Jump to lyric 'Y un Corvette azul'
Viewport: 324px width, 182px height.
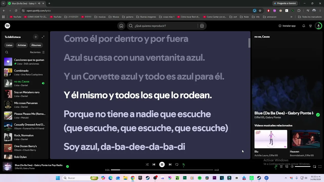(144, 77)
